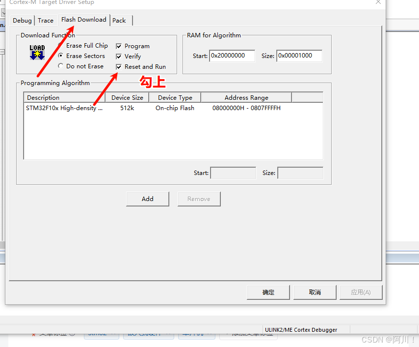
Task: Click the LOAD download icon
Action: click(x=37, y=52)
